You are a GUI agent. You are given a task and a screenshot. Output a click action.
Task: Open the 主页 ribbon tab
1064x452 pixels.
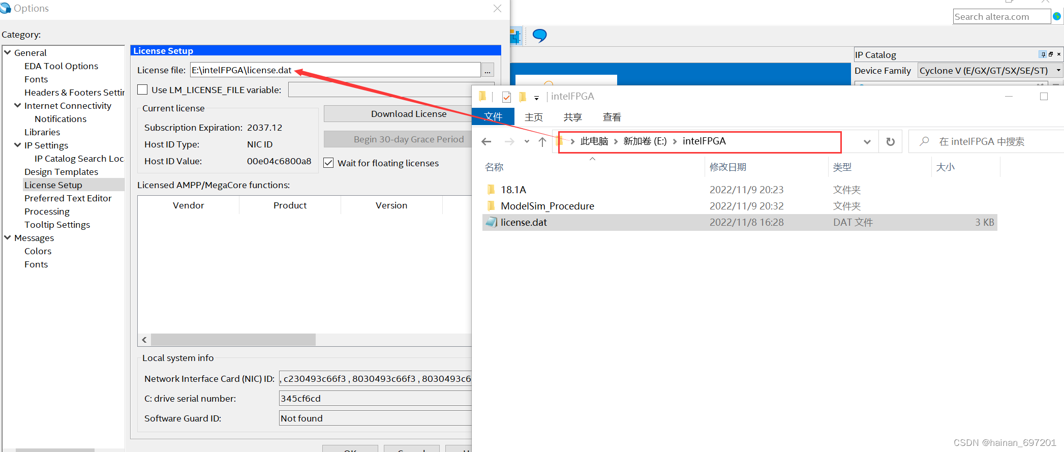coord(534,117)
